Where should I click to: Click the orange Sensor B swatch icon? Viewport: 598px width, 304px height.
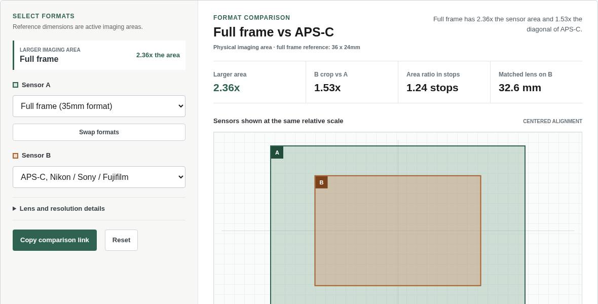click(x=15, y=156)
